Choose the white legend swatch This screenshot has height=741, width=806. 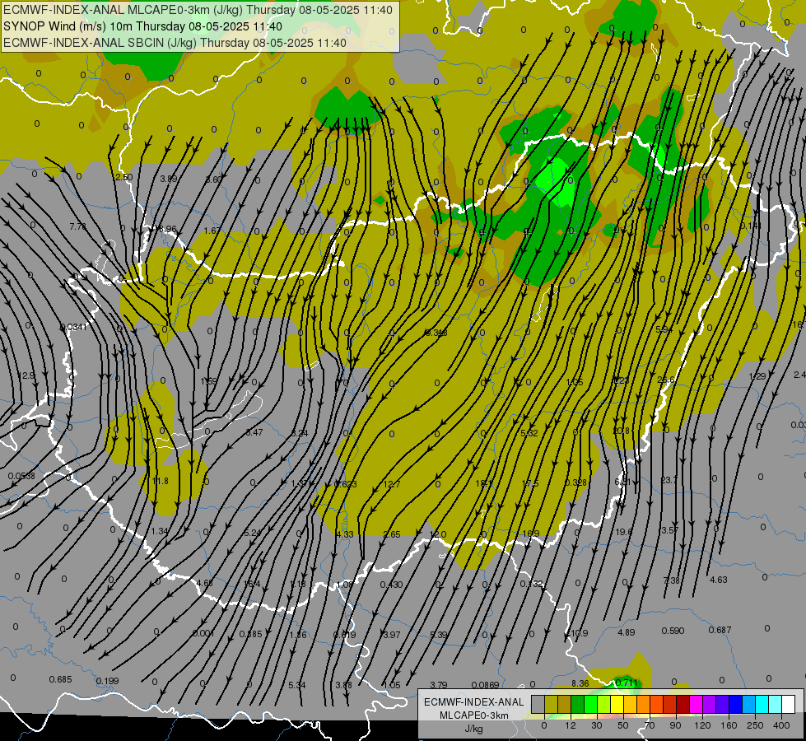click(789, 704)
